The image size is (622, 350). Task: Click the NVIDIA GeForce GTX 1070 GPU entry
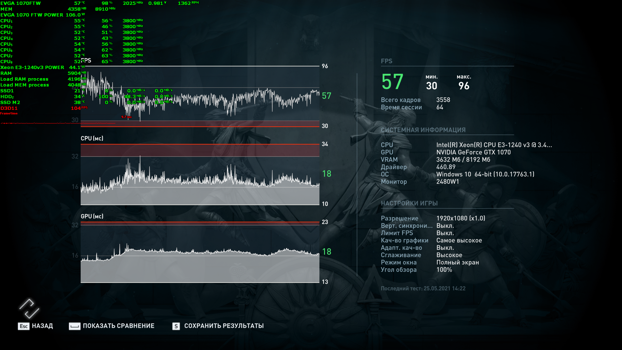pos(473,152)
